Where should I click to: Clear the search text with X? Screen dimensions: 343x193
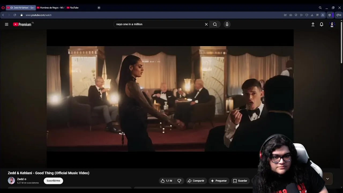coord(206,24)
